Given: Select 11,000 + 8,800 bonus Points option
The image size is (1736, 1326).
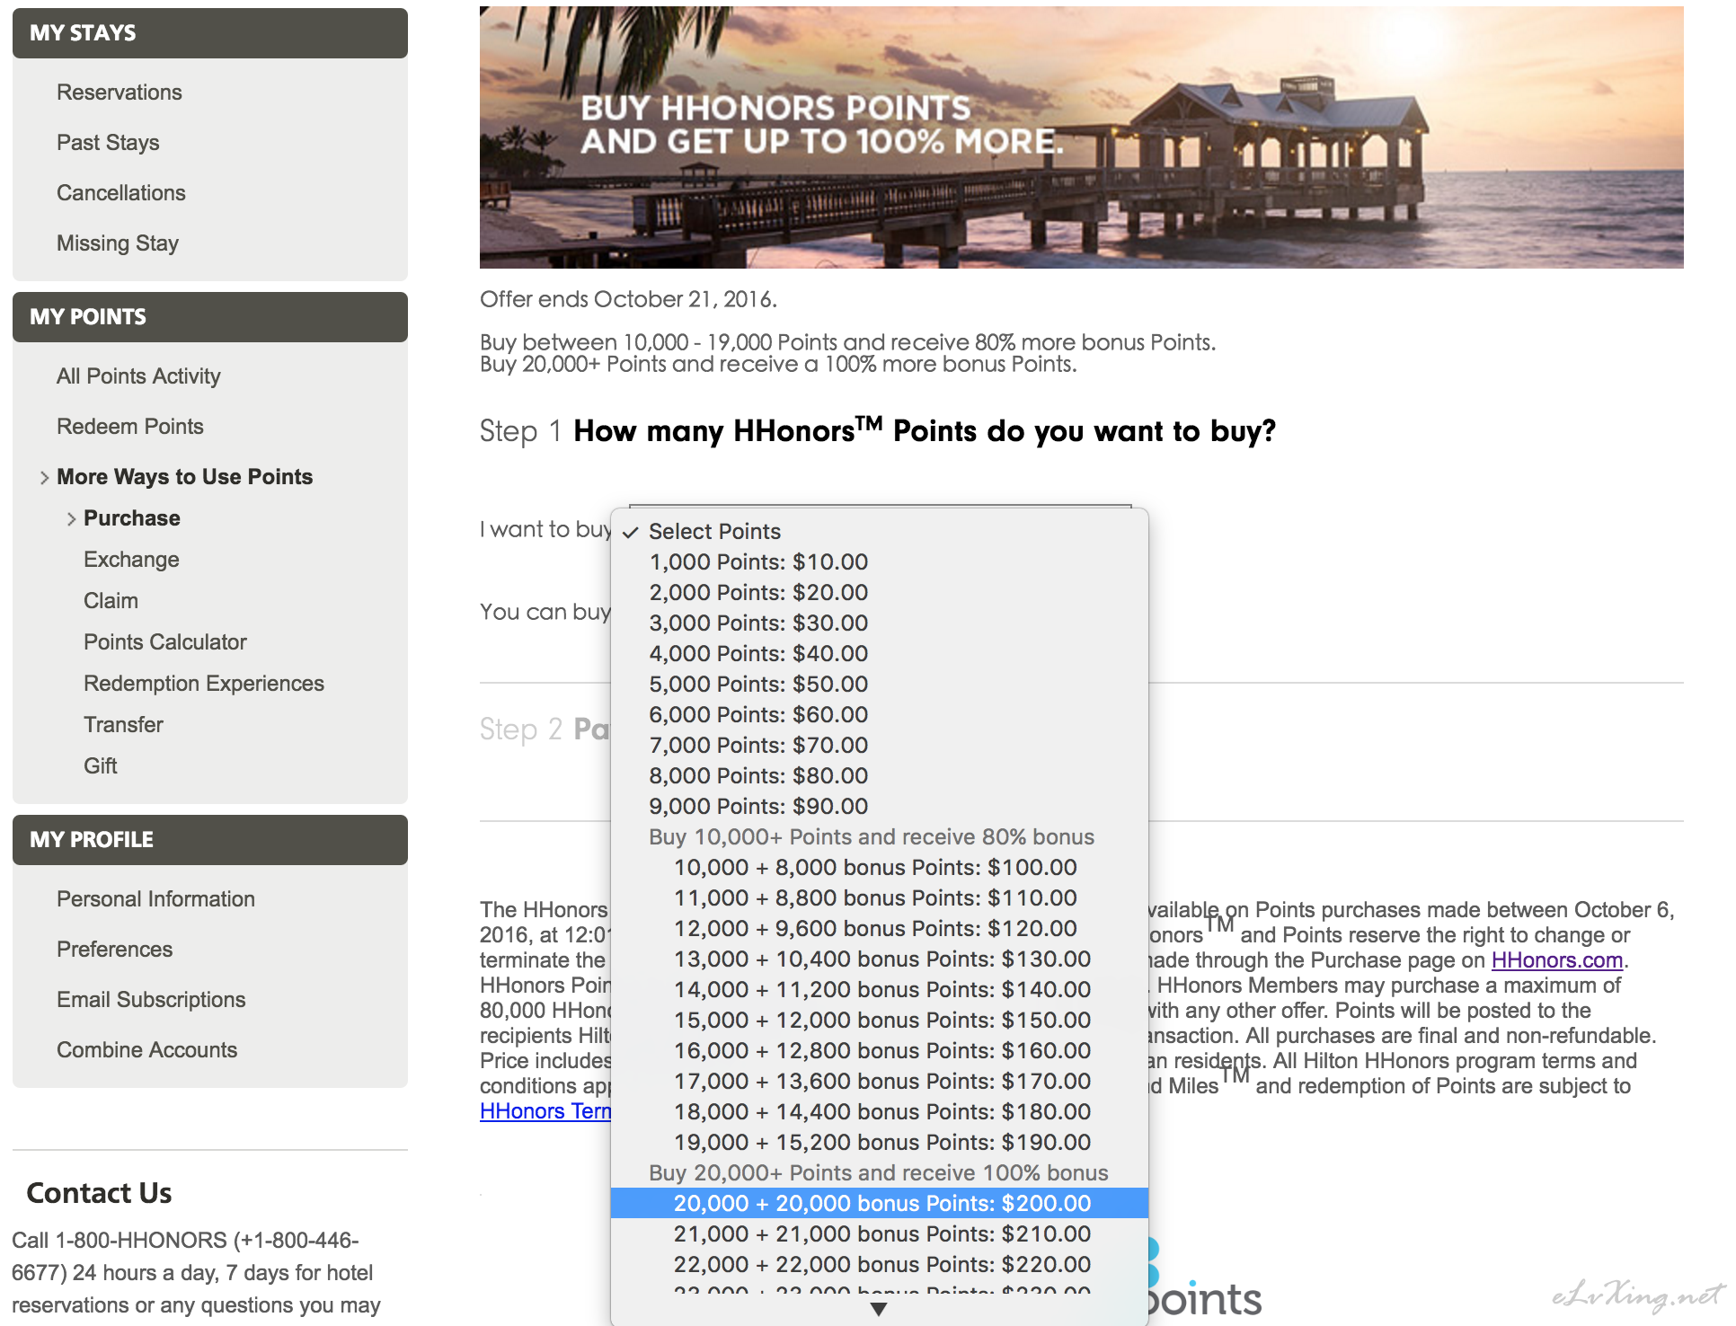Looking at the screenshot, I should coord(880,898).
